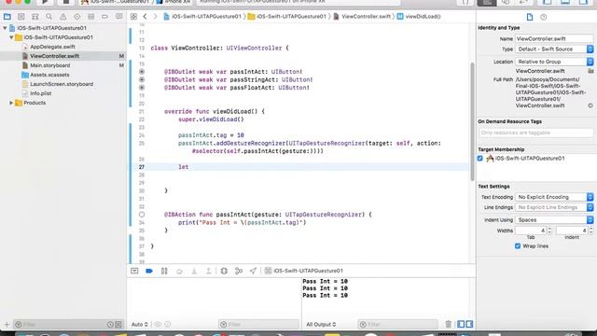597x336 pixels.
Task: Increase Tab width with stepper
Action: 549,229
